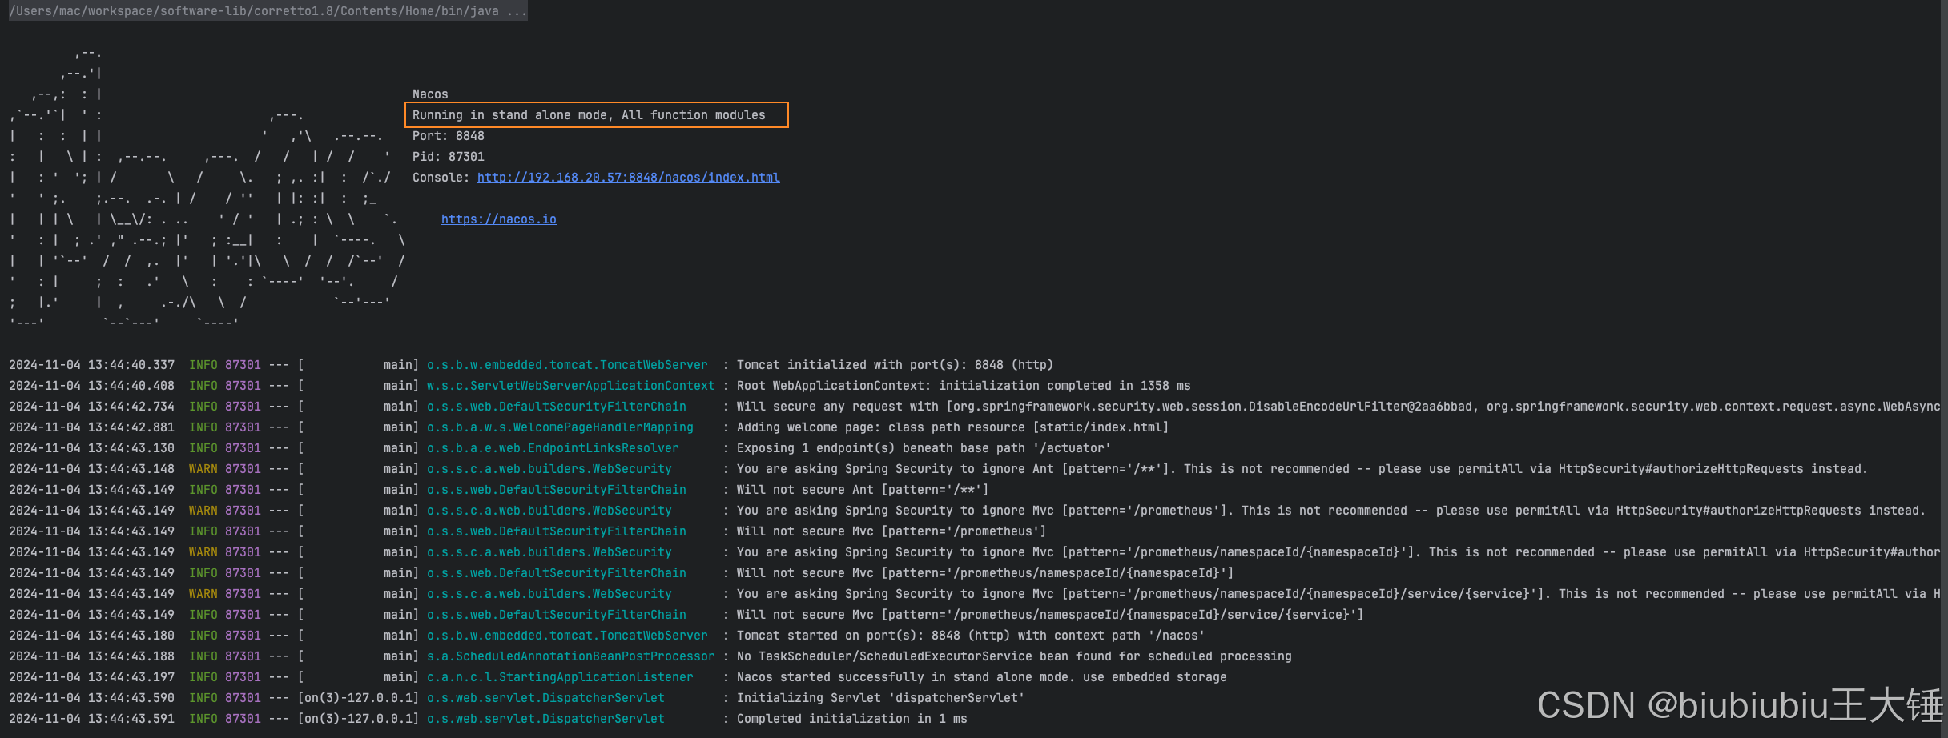1948x738 pixels.
Task: Click 'Will not secure Mvc' message ending in service/{service}']
Action: [1050, 615]
